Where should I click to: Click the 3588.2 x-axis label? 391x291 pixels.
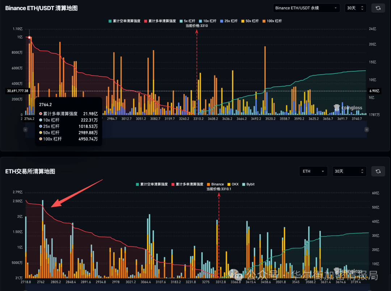311,282
